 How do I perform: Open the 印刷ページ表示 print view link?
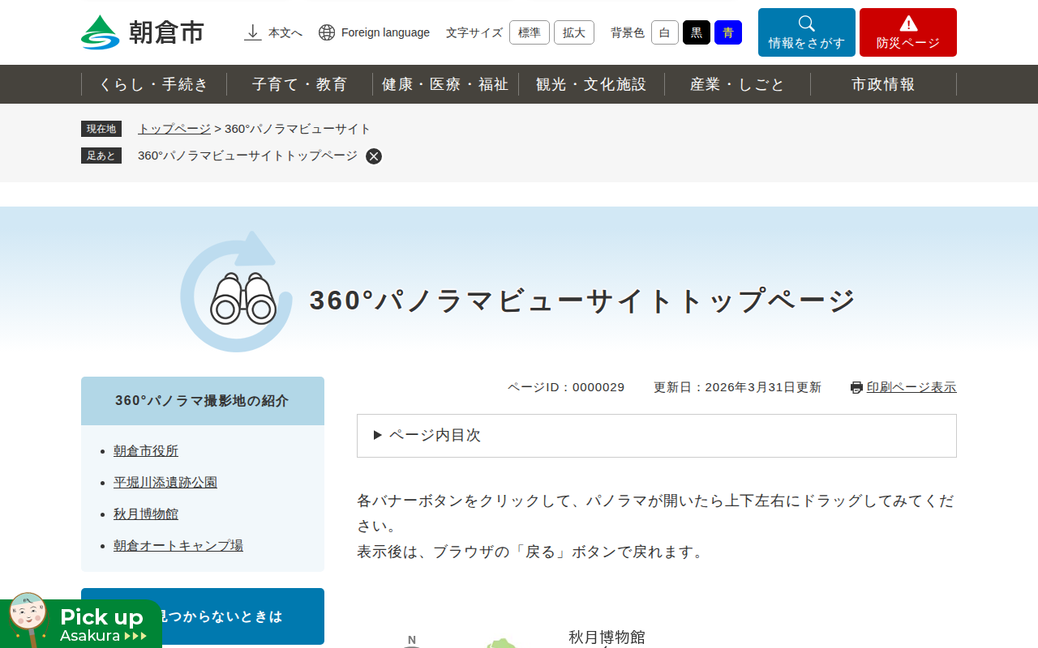[x=911, y=387]
